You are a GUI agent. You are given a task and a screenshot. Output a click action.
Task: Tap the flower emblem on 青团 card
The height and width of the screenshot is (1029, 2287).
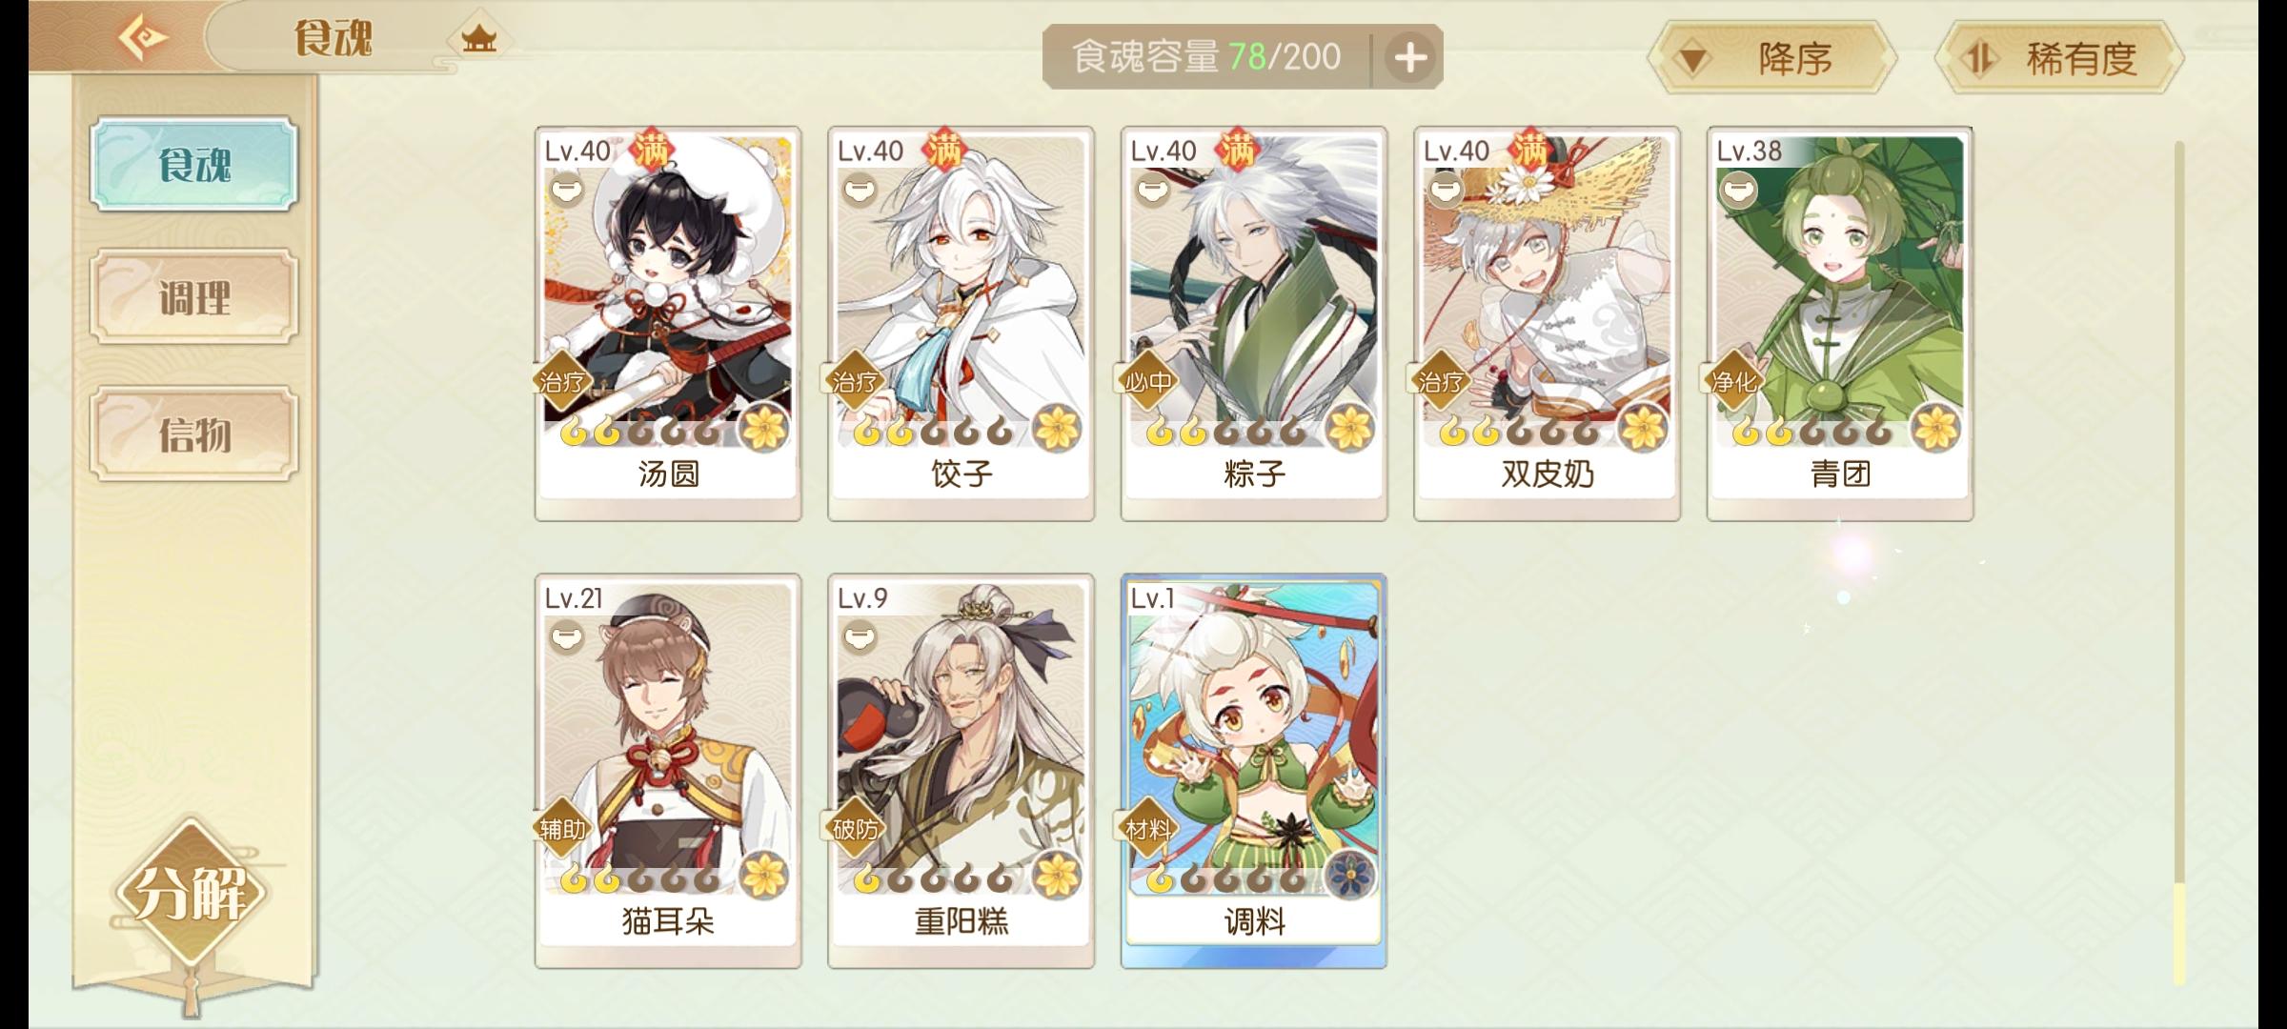point(1935,428)
